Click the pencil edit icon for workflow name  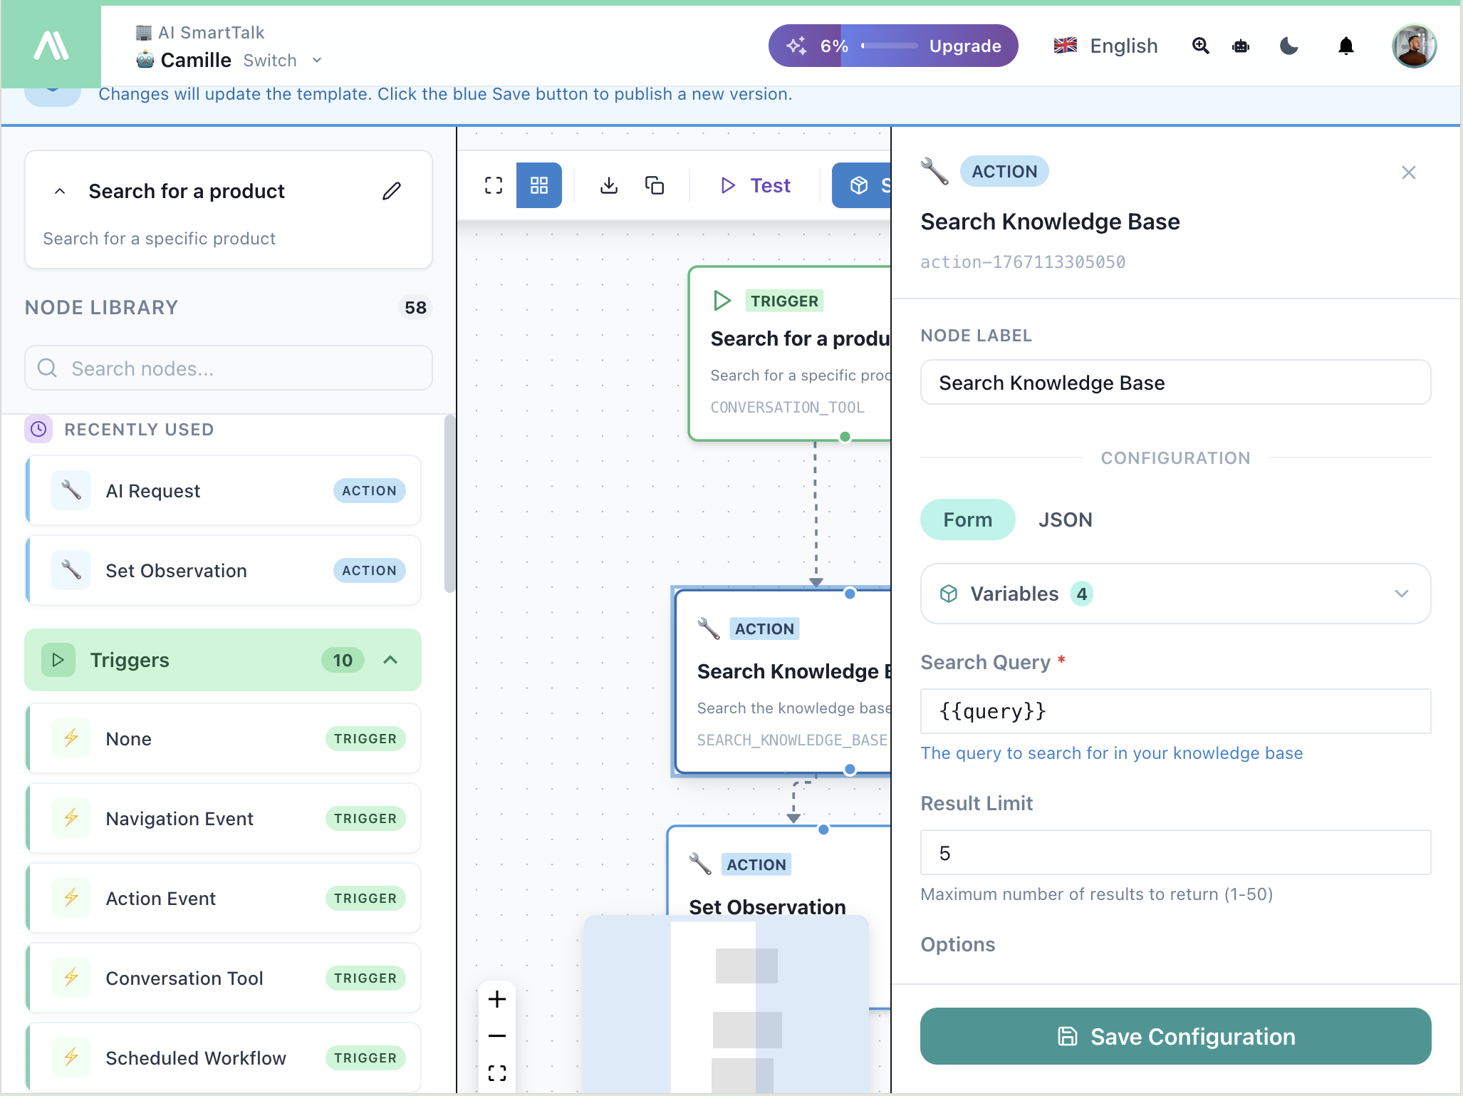[391, 191]
